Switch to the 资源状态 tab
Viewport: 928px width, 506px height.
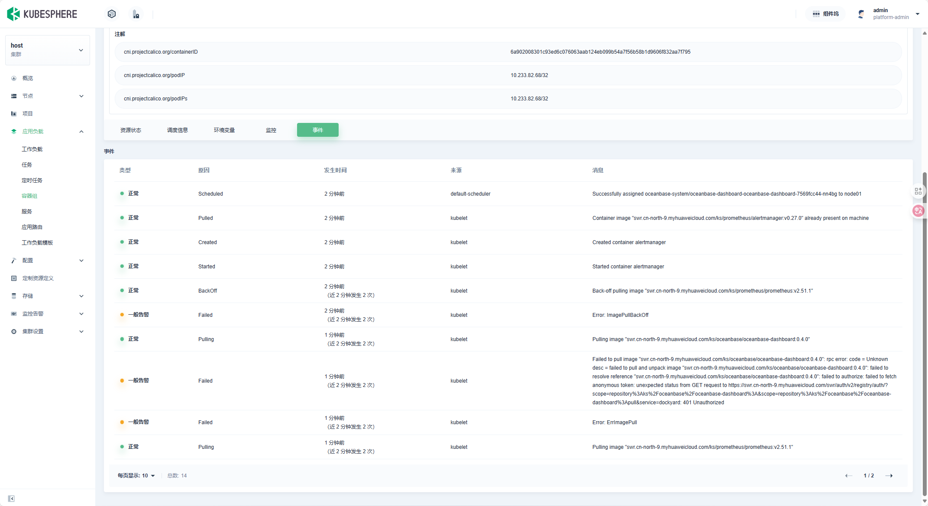point(130,130)
